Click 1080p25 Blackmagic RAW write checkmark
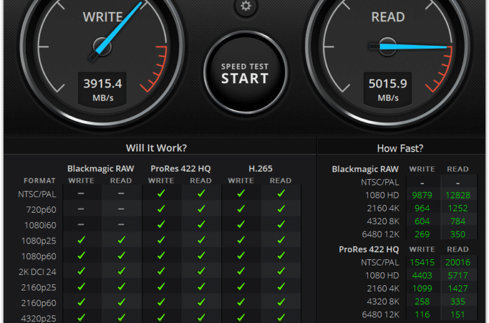The height and width of the screenshot is (323, 489). 81,240
